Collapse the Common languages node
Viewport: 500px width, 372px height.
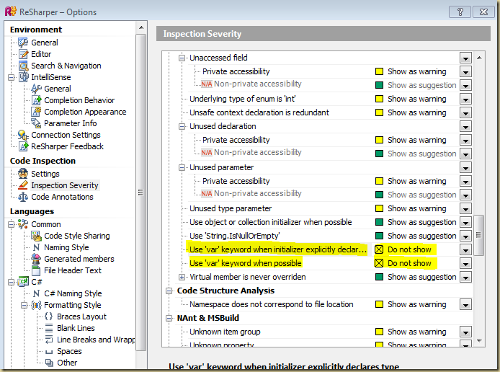pos(11,224)
